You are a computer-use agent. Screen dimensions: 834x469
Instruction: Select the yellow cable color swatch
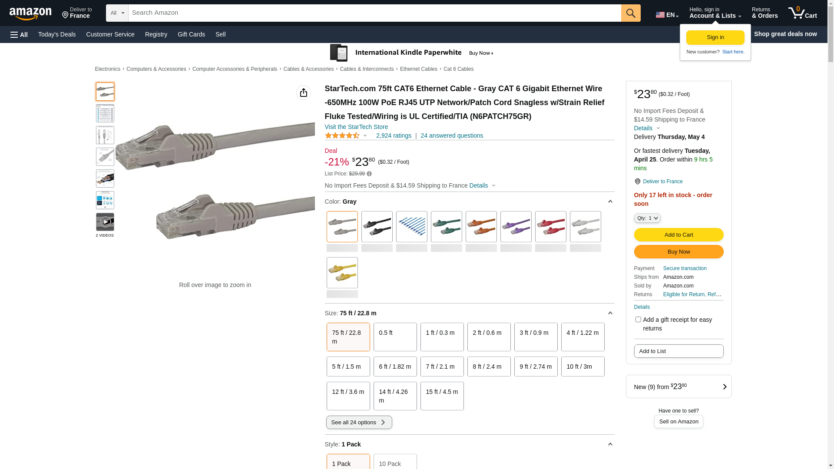pyautogui.click(x=342, y=273)
